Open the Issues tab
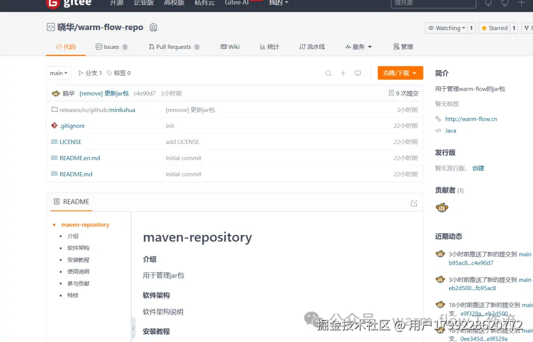533x342 pixels. [x=112, y=47]
